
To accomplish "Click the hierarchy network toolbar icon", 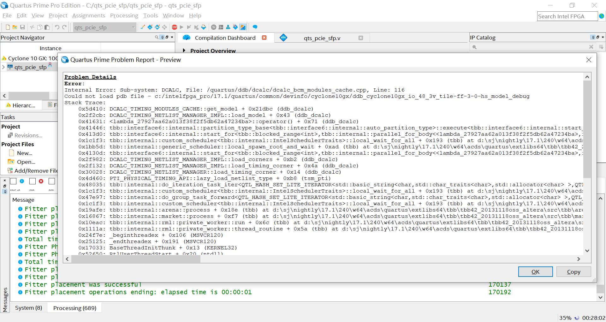I will coord(228,27).
